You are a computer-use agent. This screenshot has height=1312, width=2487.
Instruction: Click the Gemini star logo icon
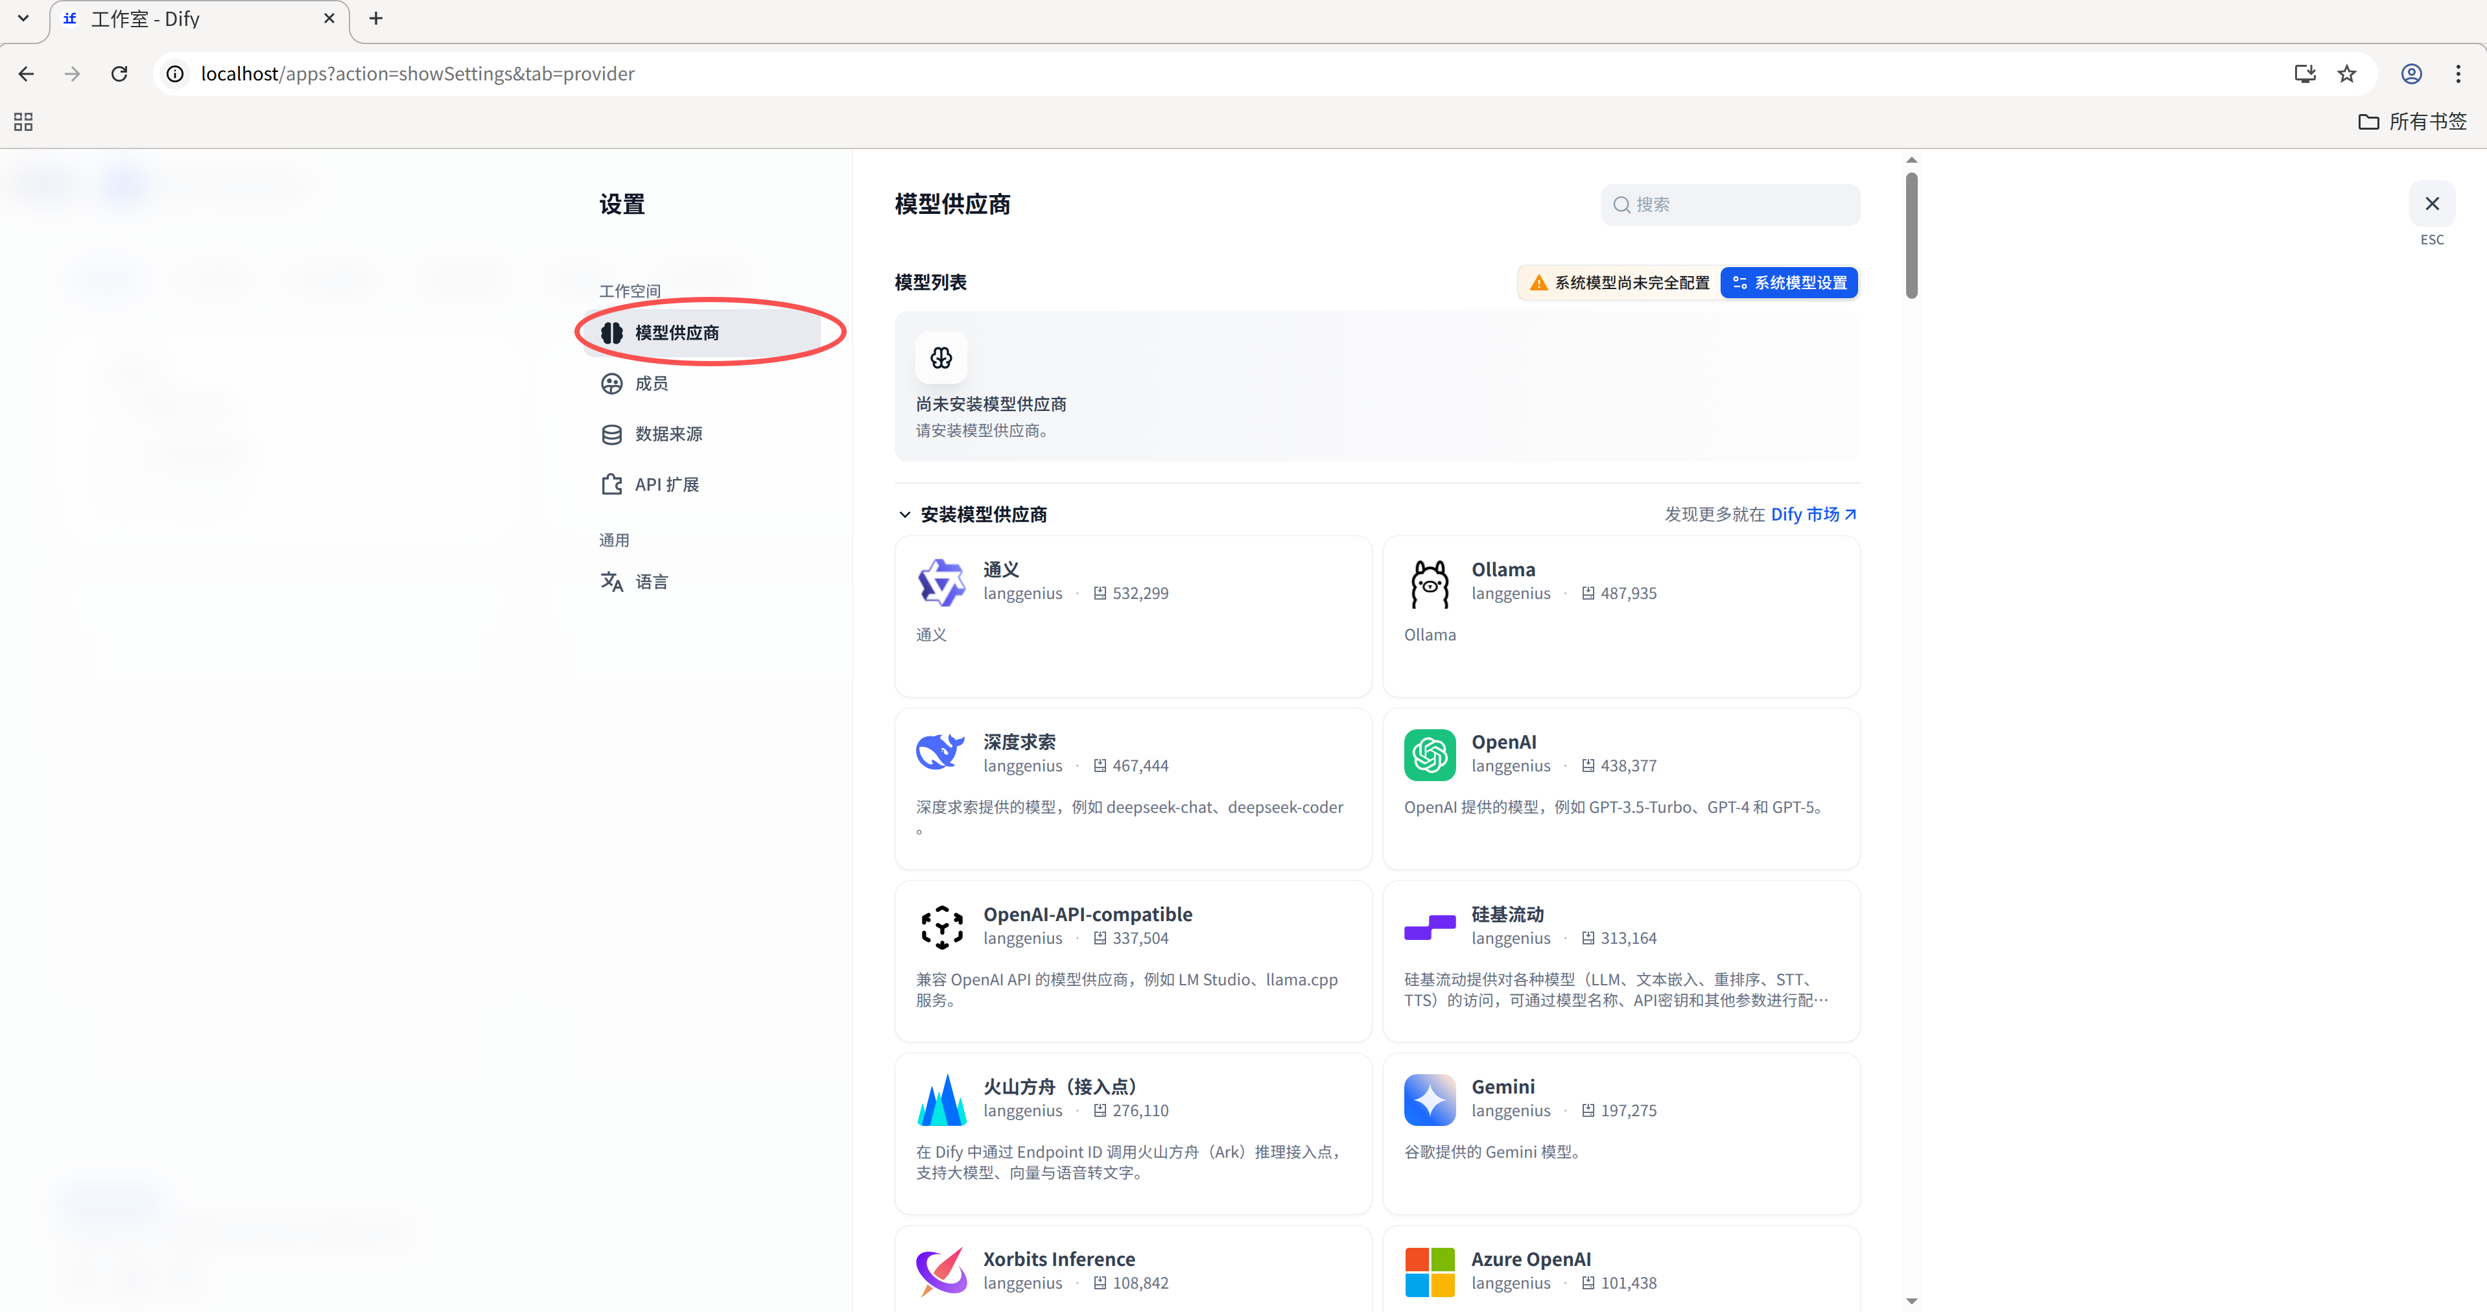click(x=1429, y=1099)
